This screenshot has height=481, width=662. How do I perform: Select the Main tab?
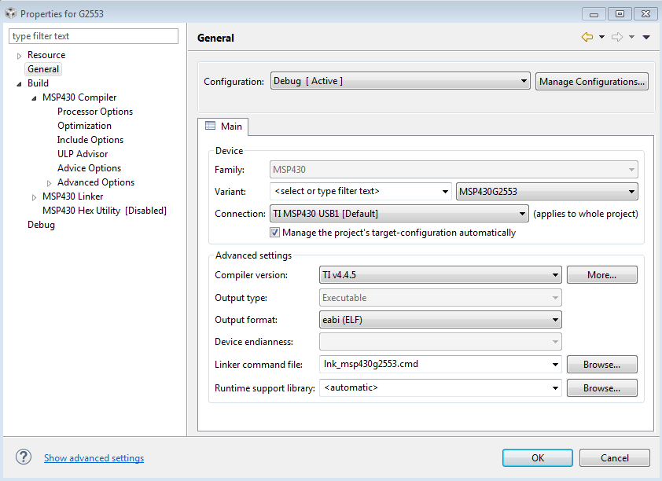coord(223,126)
